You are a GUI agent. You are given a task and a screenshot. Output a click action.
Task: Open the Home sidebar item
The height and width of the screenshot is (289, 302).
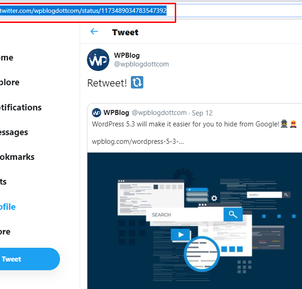tap(6, 58)
